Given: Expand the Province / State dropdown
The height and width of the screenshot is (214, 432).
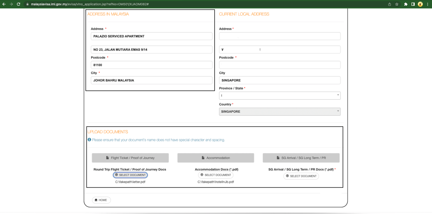Looking at the screenshot, I should point(280,95).
